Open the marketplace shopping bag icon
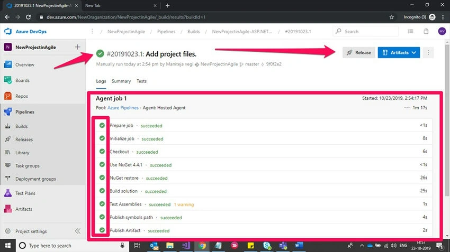 [426, 31]
